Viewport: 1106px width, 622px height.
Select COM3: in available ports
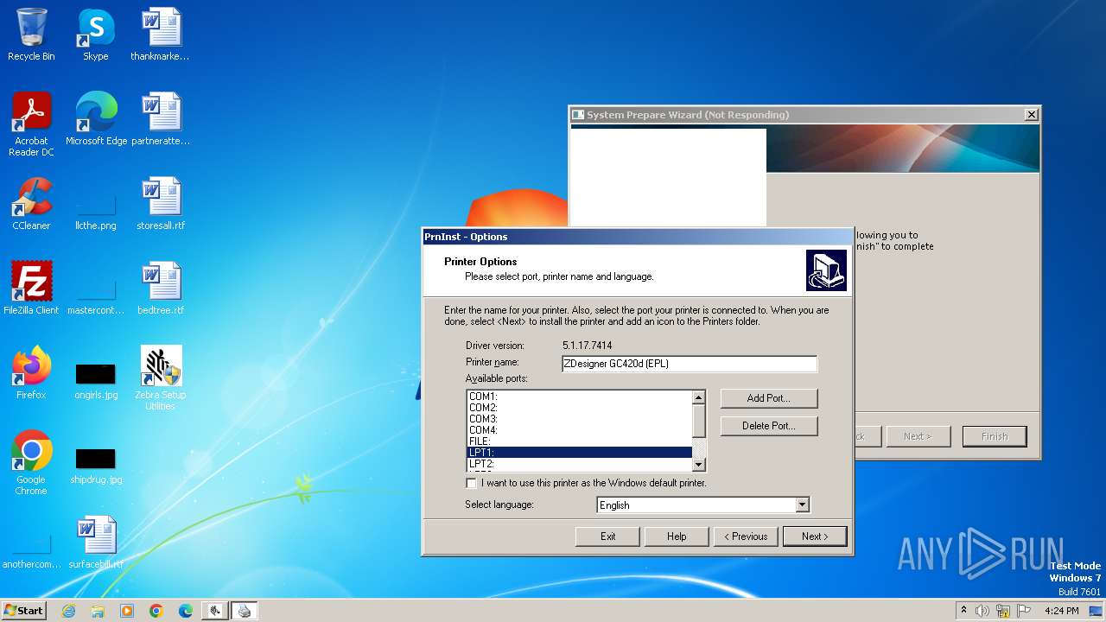click(579, 419)
